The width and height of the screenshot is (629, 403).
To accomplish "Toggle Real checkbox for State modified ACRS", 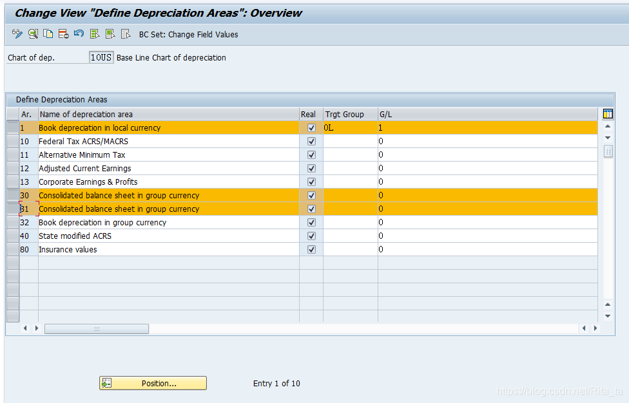I will [x=311, y=236].
